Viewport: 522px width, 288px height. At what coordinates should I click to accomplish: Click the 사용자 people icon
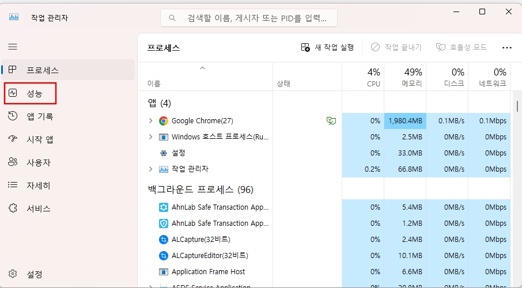tap(13, 162)
